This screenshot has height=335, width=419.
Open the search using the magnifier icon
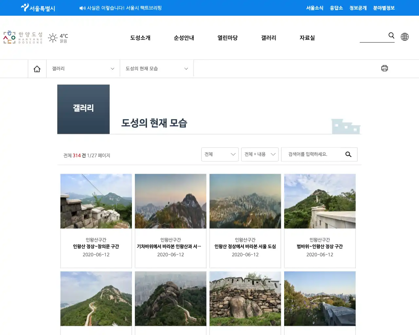(391, 36)
